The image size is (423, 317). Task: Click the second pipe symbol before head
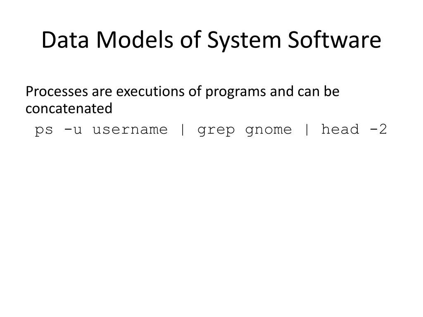tap(307, 130)
